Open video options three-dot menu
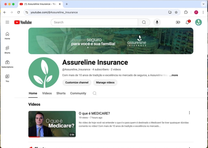The width and height of the screenshot is (208, 148). click(189, 113)
